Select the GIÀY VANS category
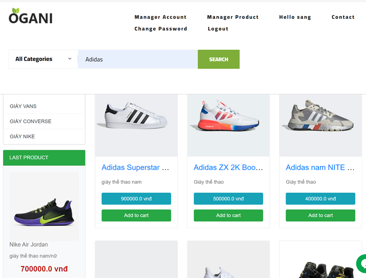 [x=23, y=106]
